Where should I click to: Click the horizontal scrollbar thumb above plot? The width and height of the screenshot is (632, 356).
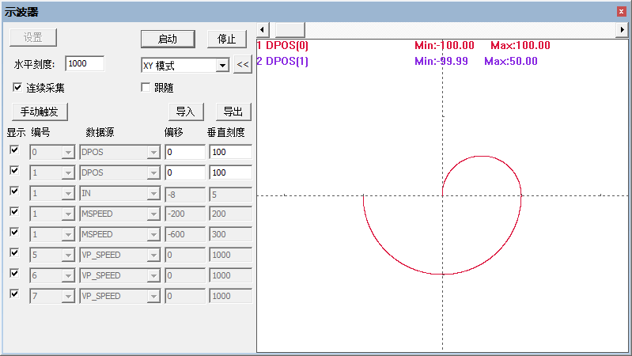(x=290, y=30)
